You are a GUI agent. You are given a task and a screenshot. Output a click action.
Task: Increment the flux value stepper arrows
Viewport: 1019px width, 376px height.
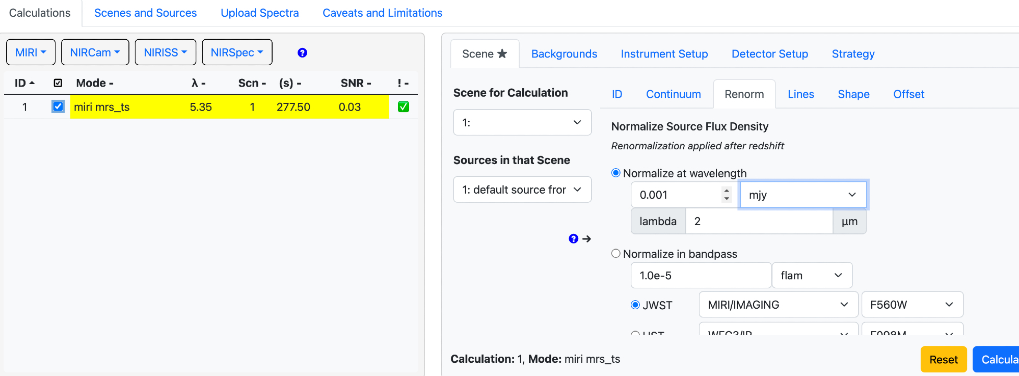pyautogui.click(x=727, y=191)
